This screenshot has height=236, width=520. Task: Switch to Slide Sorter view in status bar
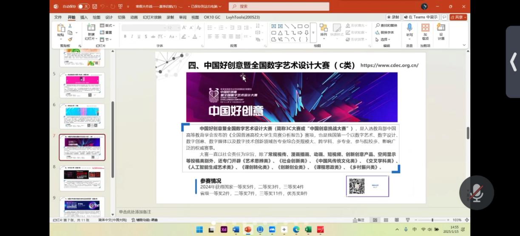pos(386,220)
